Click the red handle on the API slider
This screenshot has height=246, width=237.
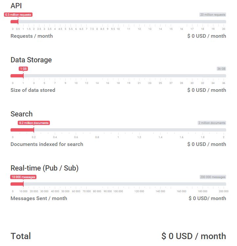click(x=18, y=22)
